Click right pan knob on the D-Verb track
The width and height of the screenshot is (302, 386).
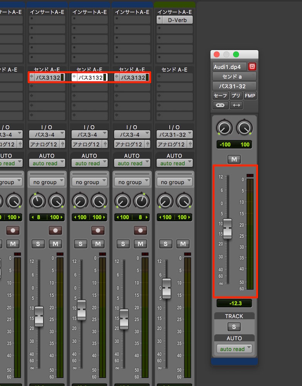(184, 201)
